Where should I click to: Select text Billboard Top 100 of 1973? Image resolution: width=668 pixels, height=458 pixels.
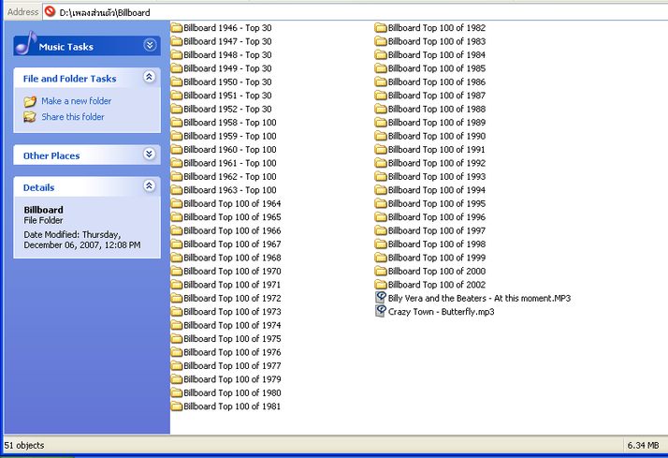point(232,312)
